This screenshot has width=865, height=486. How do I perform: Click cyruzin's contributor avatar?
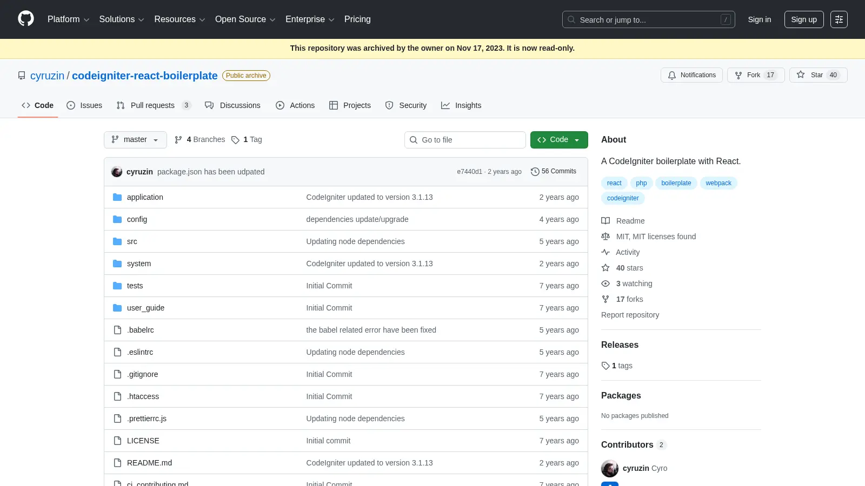click(x=610, y=468)
